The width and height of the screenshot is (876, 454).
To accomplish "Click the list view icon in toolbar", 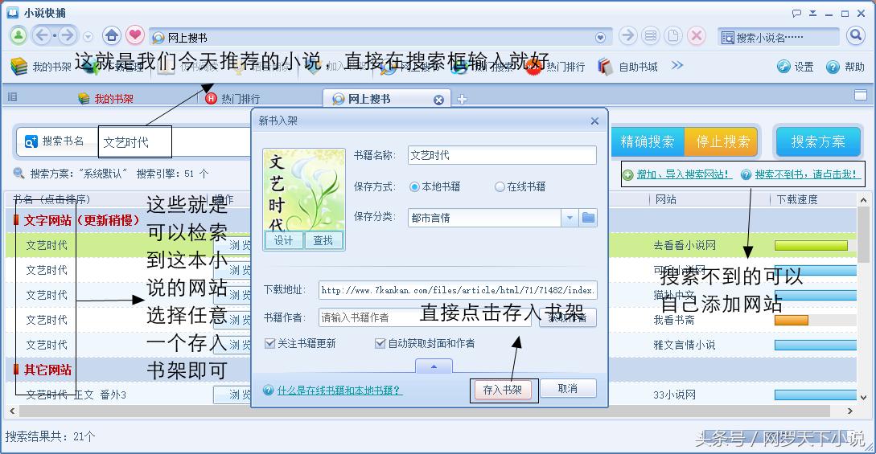I will (x=650, y=36).
